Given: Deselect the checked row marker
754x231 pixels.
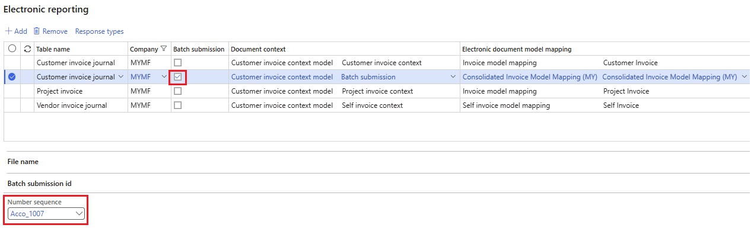Looking at the screenshot, I should pos(12,77).
